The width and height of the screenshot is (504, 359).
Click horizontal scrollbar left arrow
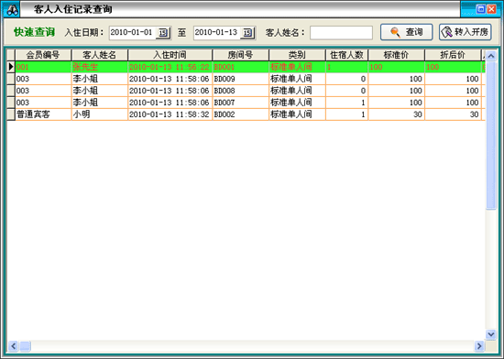[x=13, y=346]
